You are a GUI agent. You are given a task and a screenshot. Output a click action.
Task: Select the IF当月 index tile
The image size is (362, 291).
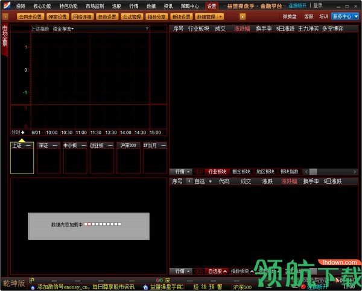point(155,158)
